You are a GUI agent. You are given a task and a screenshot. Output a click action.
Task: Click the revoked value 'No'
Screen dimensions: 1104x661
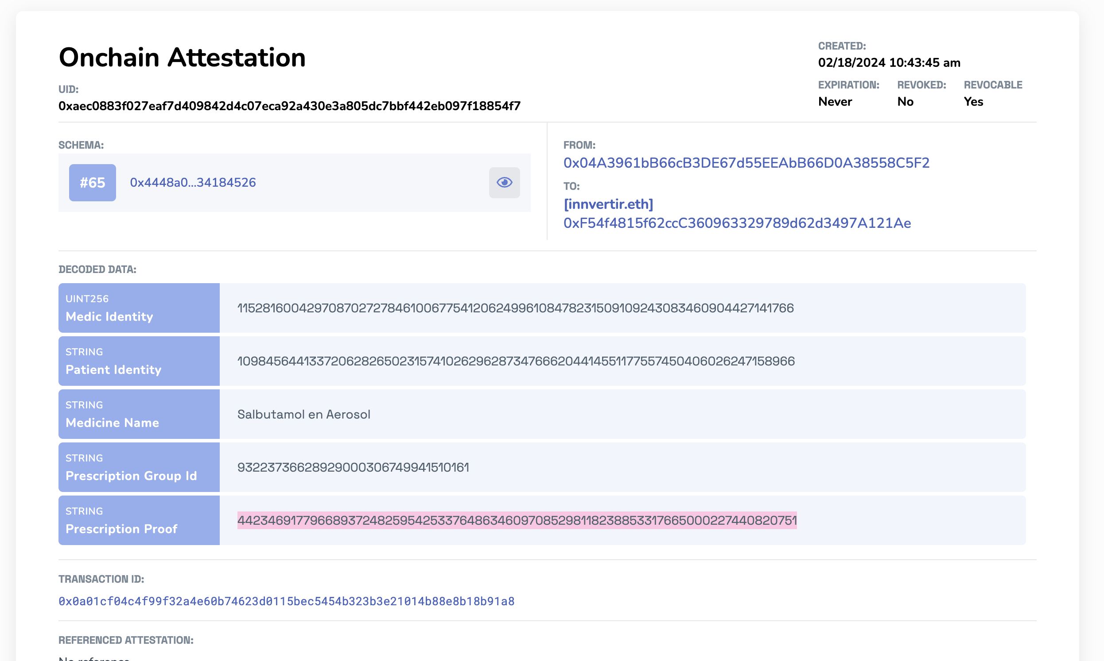pos(905,102)
